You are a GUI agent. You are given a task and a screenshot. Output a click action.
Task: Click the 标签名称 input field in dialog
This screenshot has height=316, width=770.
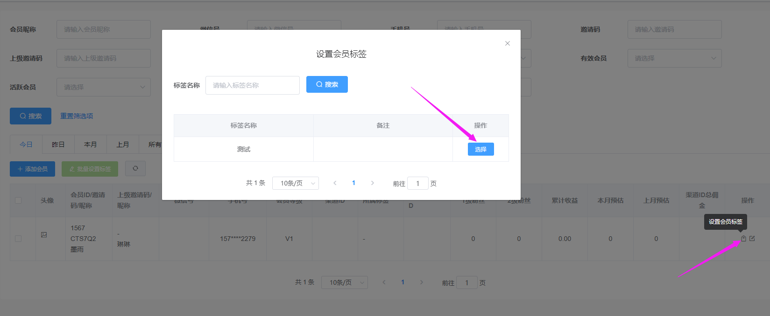click(x=253, y=85)
